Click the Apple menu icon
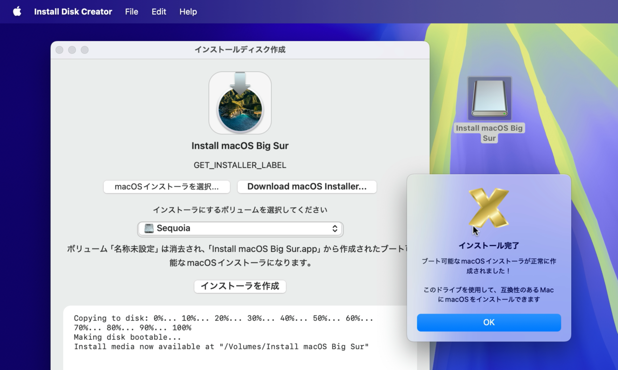This screenshot has width=618, height=370. (x=17, y=12)
